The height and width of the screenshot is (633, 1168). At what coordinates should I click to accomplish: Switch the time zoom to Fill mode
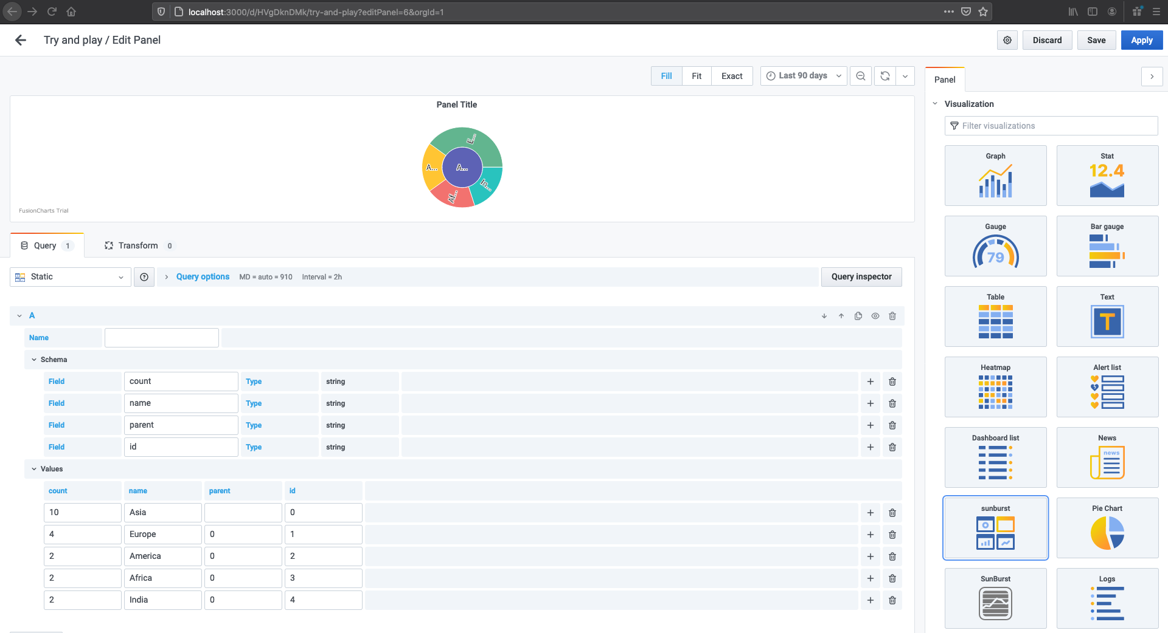tap(666, 75)
